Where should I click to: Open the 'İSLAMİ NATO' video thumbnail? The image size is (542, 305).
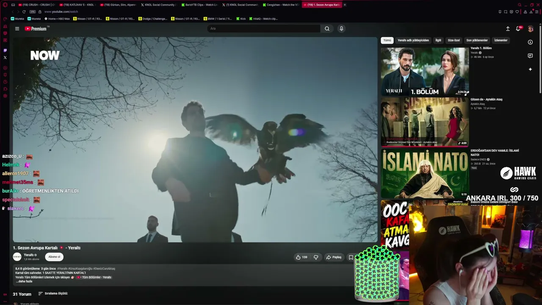coord(424,173)
